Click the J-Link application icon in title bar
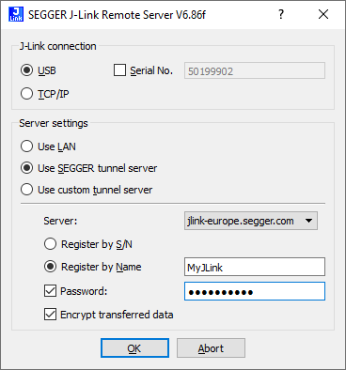The height and width of the screenshot is (370, 346). pyautogui.click(x=16, y=14)
